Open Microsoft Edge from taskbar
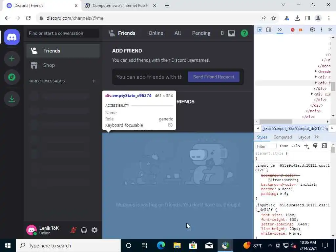Screen dimensions: 336x252 tap(161, 245)
